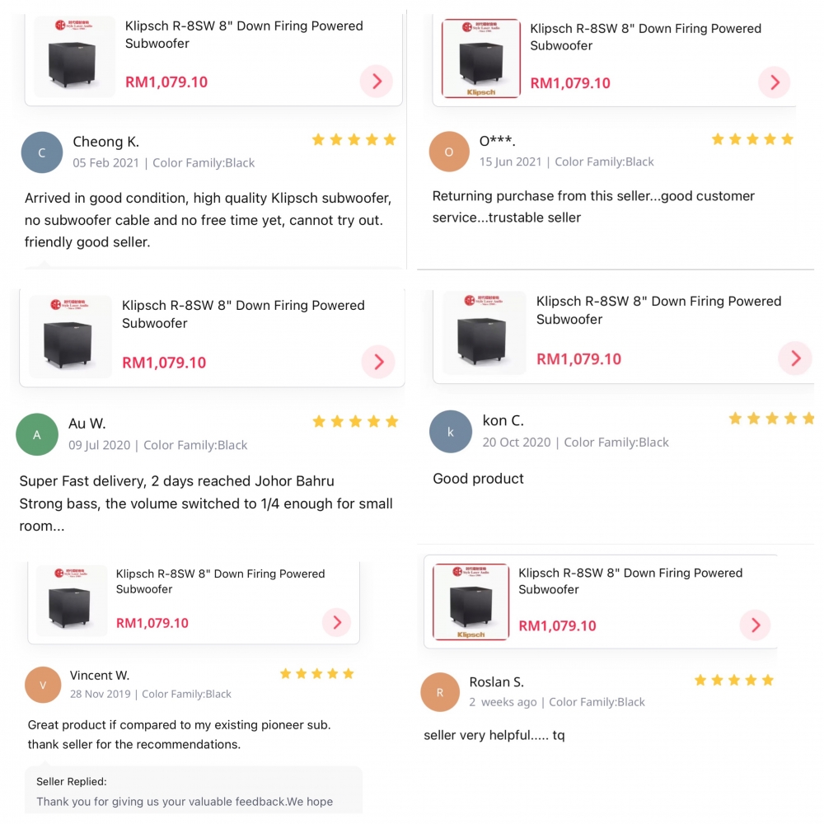
Task: Click kon C.'s avatar icon
Action: coord(451,432)
